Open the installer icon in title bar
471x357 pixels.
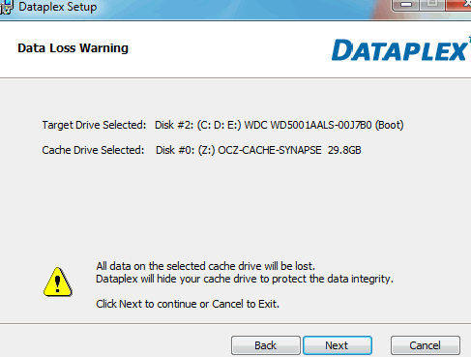click(7, 7)
